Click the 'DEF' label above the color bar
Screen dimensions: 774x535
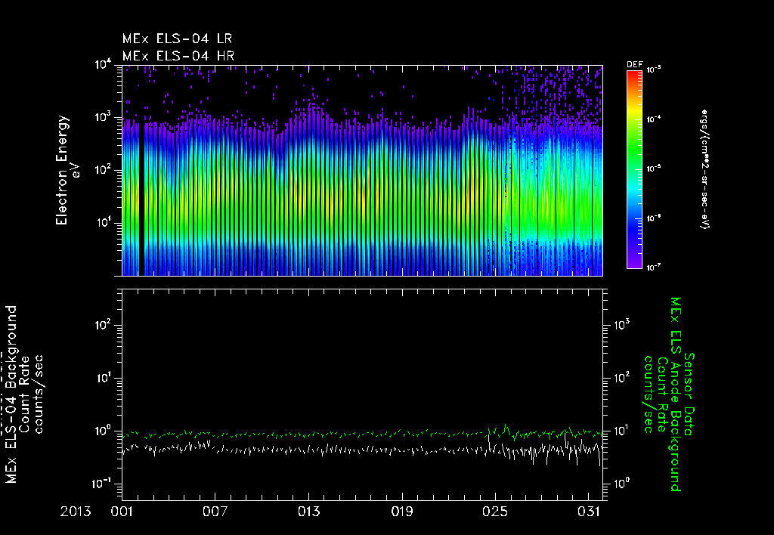pos(634,65)
